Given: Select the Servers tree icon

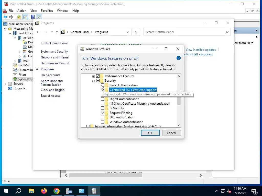Looking at the screenshot, I should [x=10, y=84].
